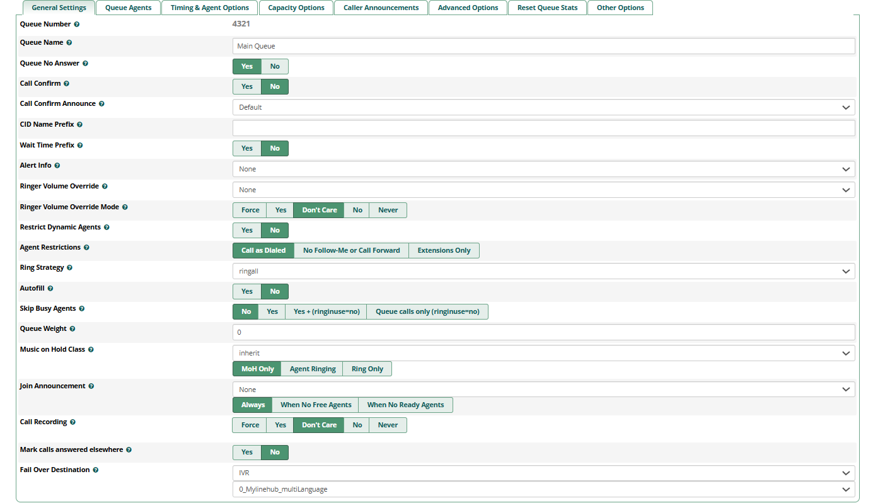Click the CID Name Prefix text field

pos(544,128)
